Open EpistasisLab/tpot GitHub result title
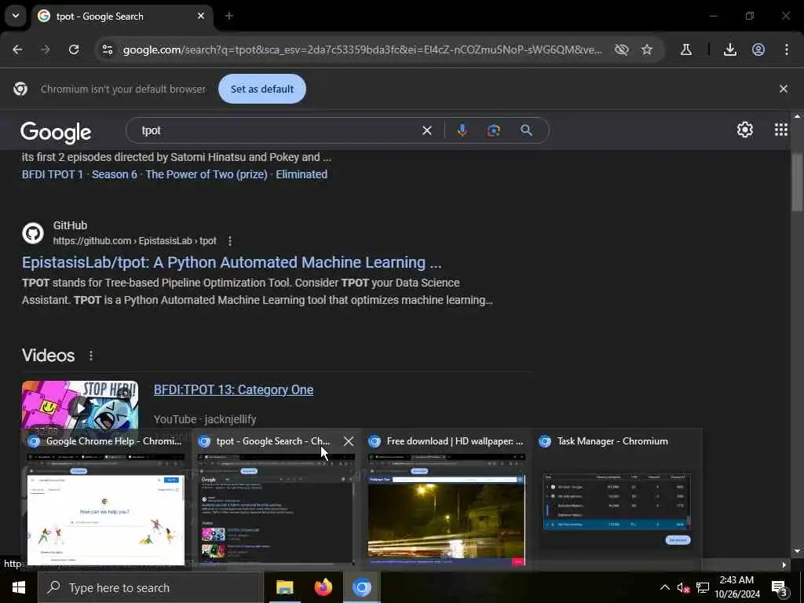This screenshot has width=804, height=603. tap(232, 262)
